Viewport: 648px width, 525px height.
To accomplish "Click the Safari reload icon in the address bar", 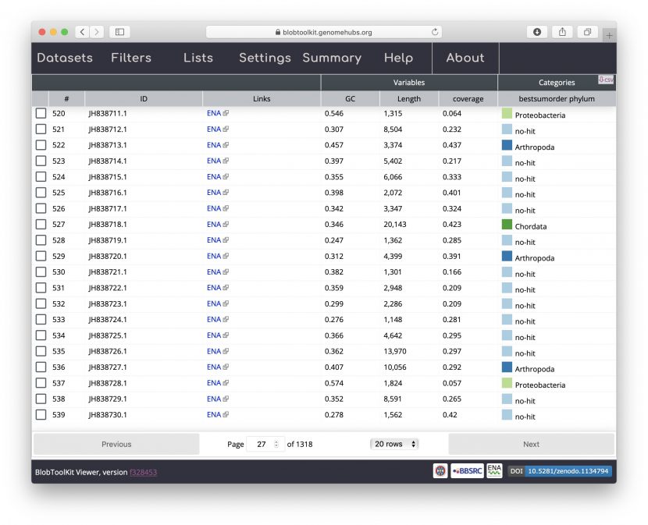I will pos(436,33).
